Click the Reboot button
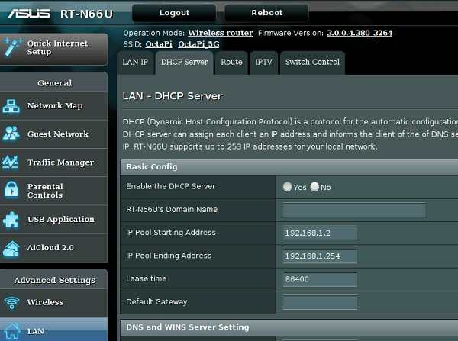 click(x=266, y=13)
